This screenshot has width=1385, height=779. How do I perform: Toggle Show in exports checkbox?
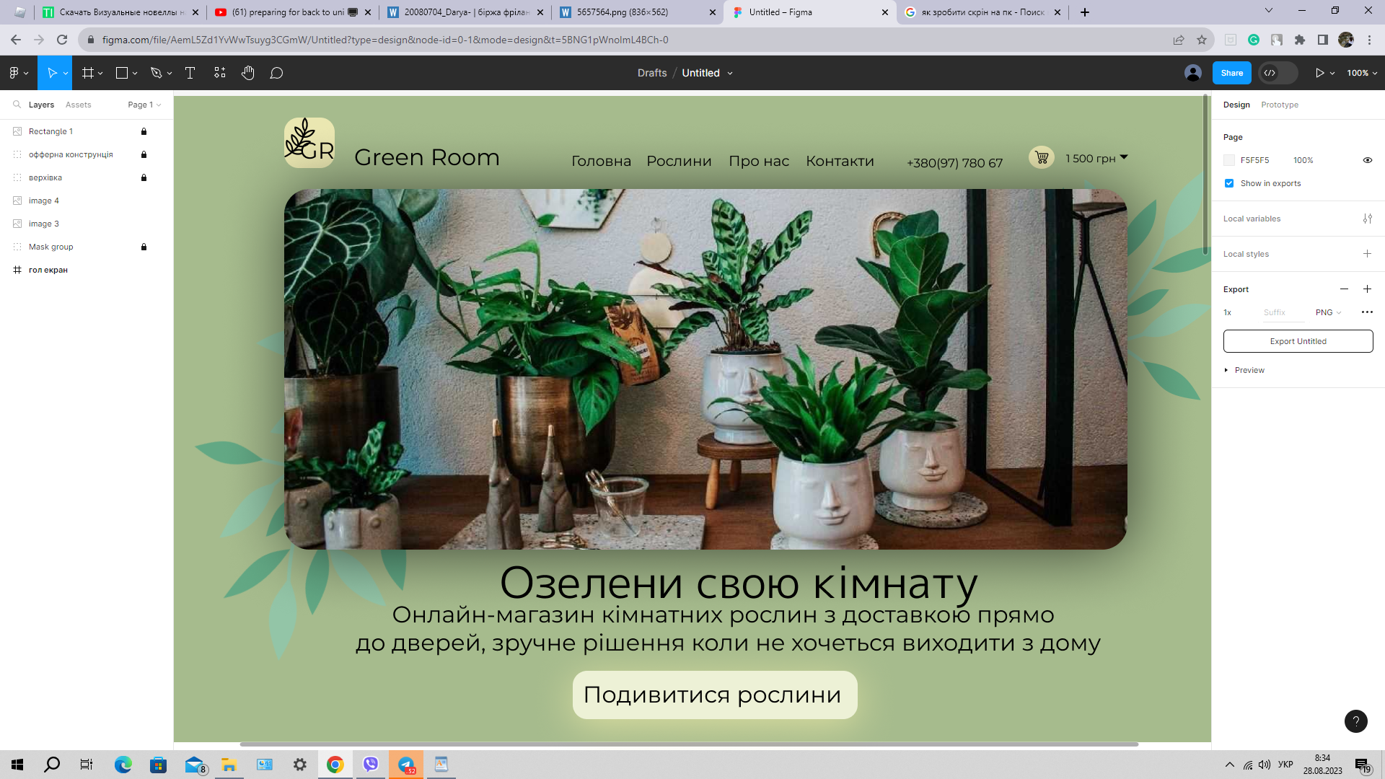click(1229, 183)
